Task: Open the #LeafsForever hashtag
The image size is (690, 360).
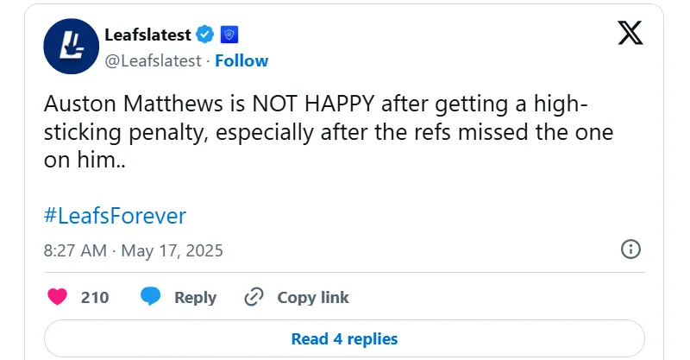Action: (x=115, y=216)
